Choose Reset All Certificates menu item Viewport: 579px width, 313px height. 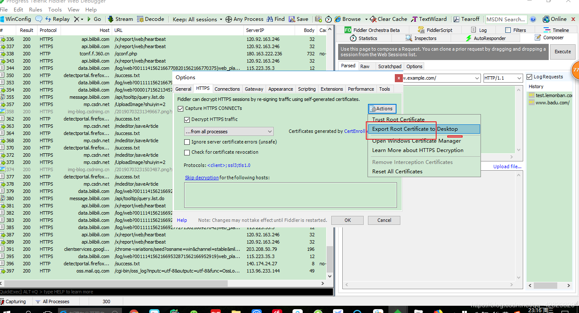click(424, 172)
